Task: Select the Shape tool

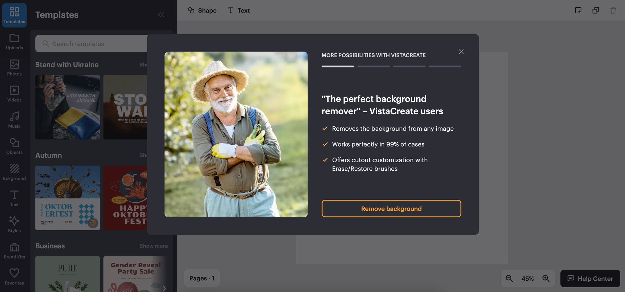Action: tap(202, 10)
